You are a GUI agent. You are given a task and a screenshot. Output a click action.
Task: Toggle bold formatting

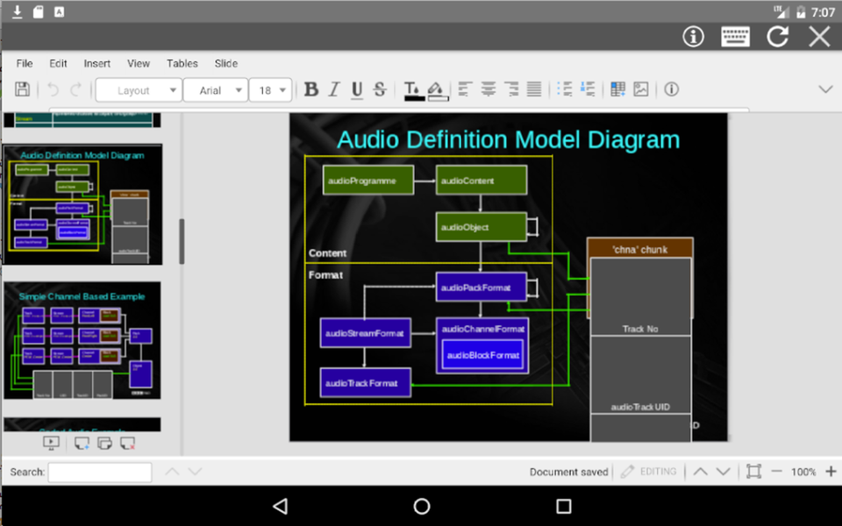pos(311,89)
